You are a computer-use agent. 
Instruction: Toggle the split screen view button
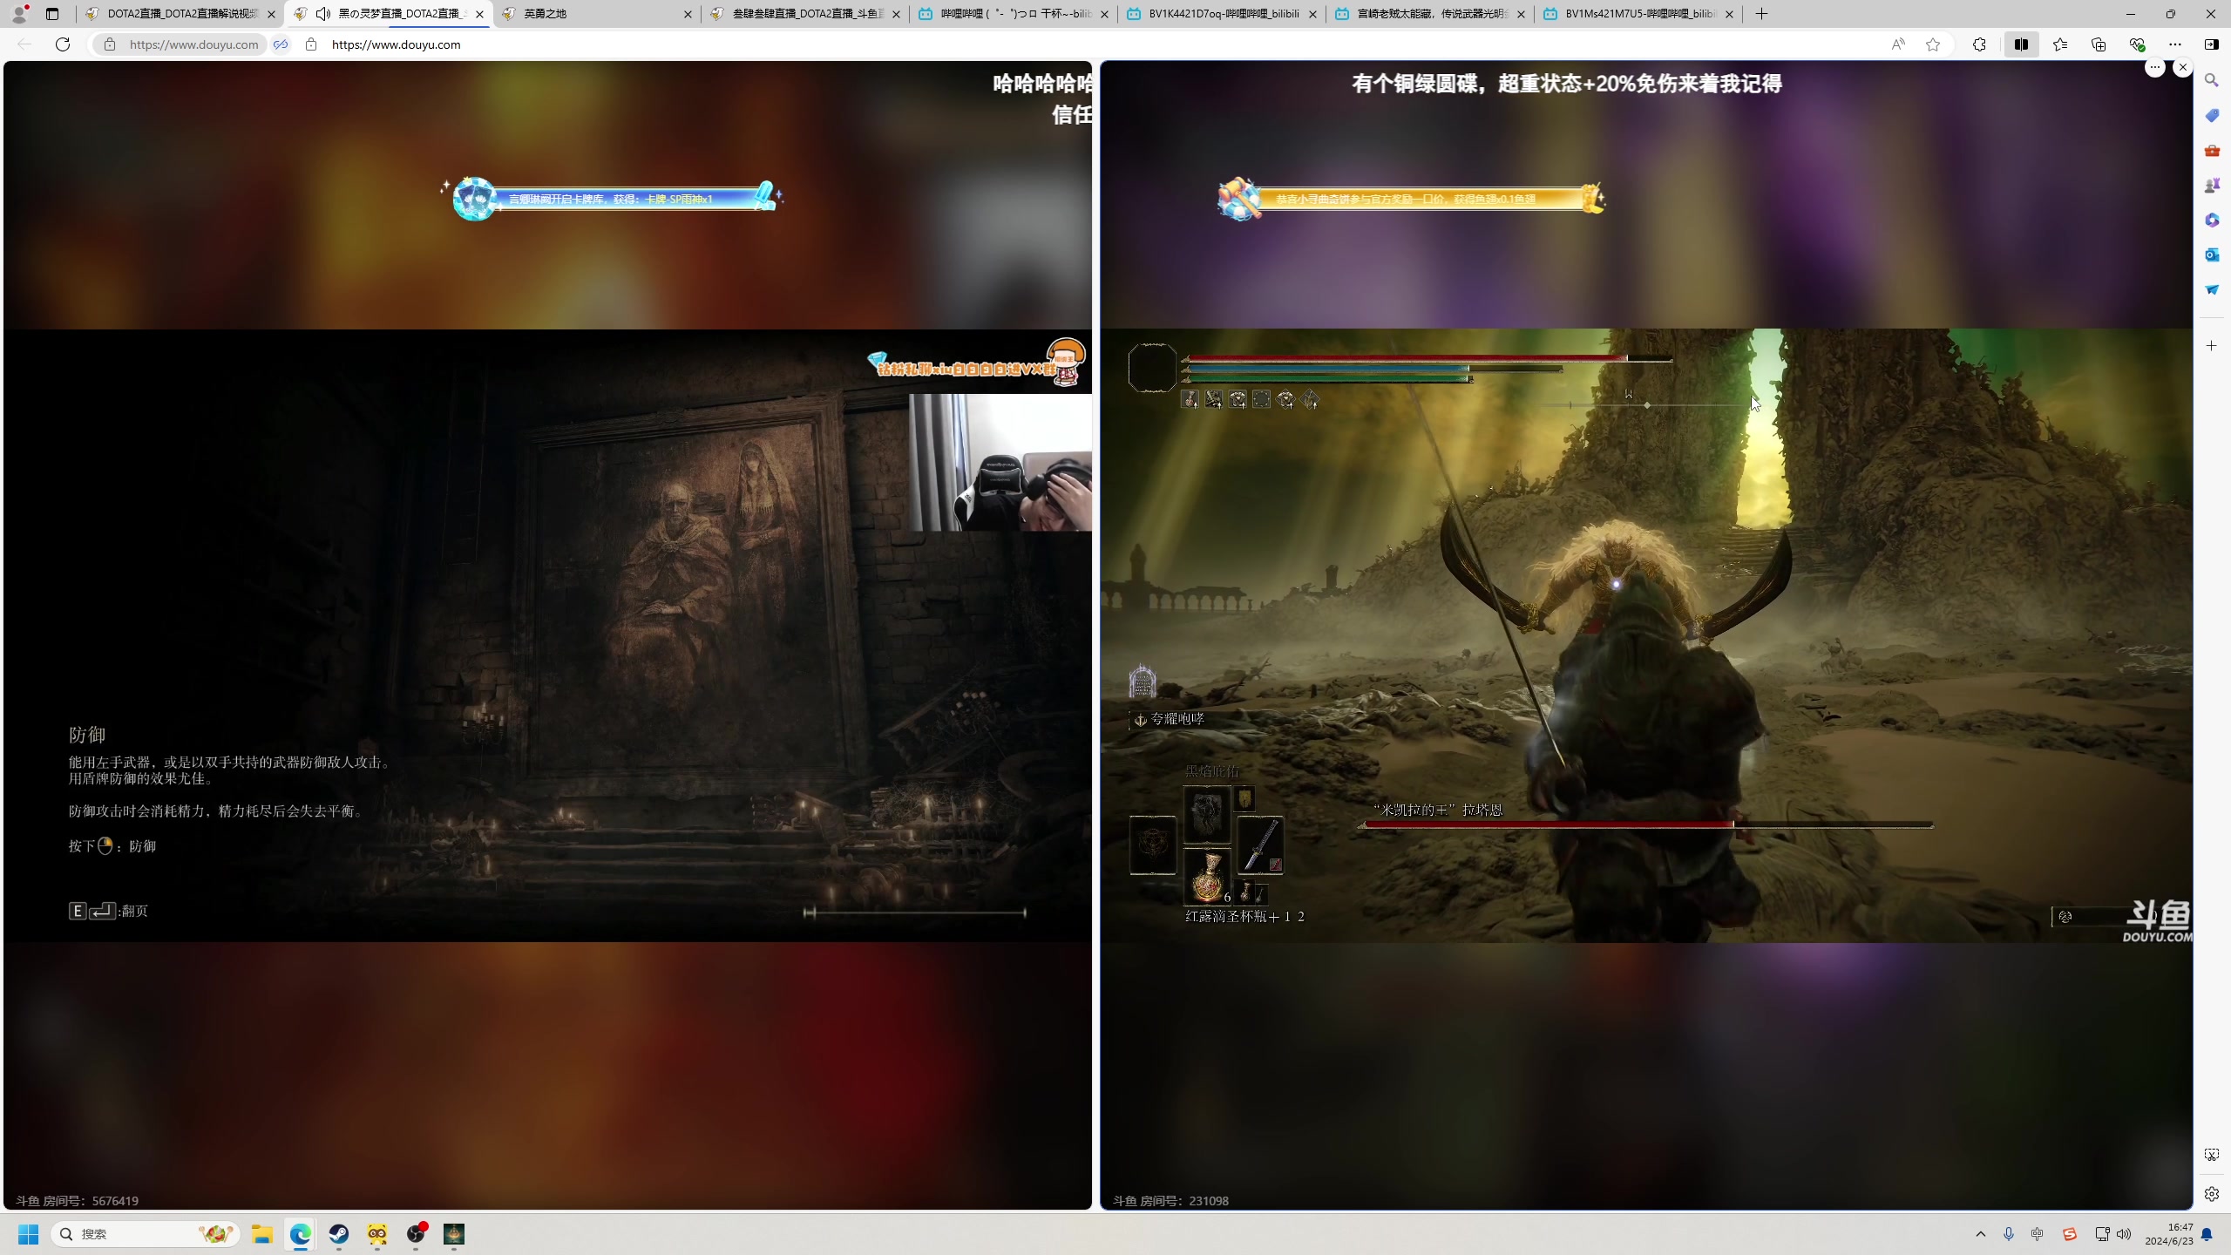click(2021, 44)
